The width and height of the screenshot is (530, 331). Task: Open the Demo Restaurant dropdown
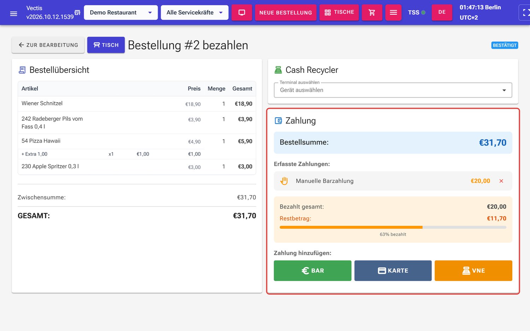121,12
